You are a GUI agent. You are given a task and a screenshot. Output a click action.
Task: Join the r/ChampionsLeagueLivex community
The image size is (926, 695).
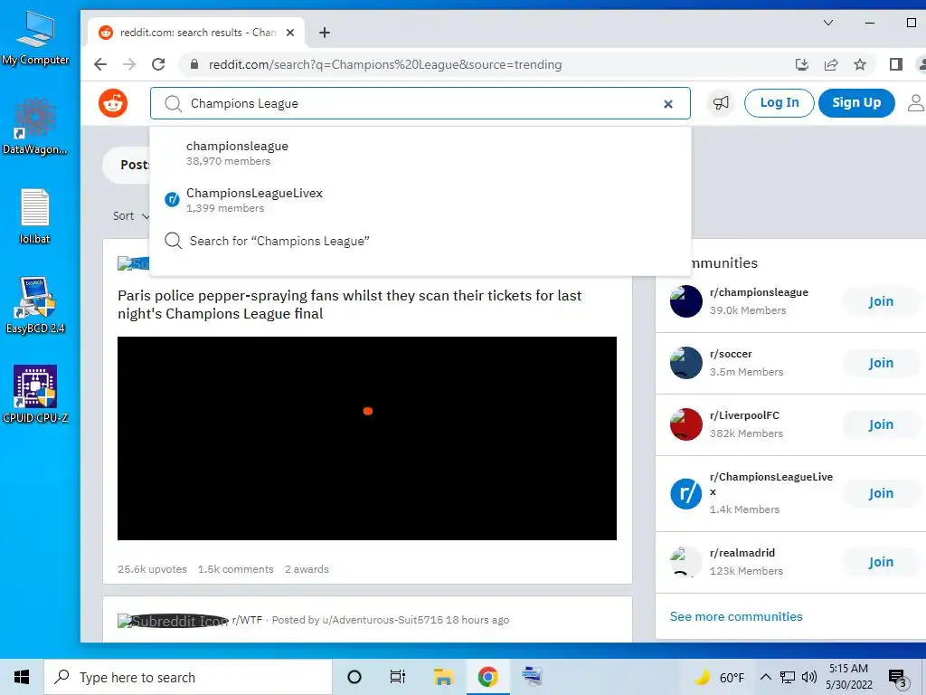[x=881, y=493]
